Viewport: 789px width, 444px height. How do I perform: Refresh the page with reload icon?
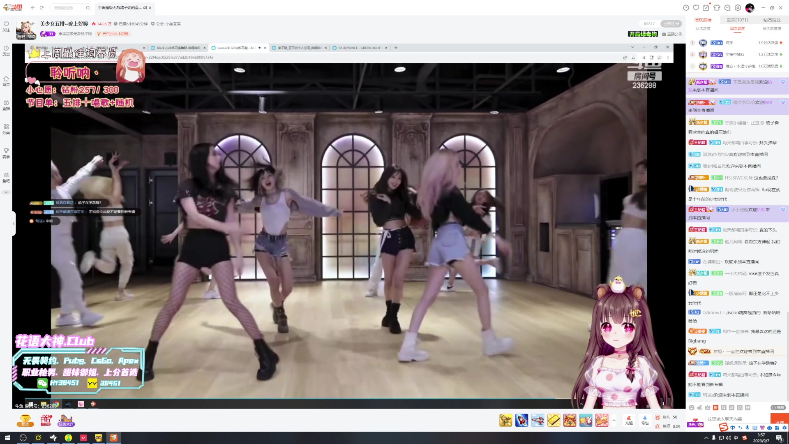pos(42,7)
